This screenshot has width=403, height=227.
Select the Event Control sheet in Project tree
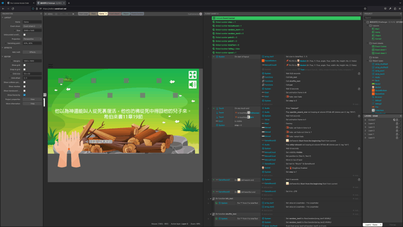click(380, 46)
